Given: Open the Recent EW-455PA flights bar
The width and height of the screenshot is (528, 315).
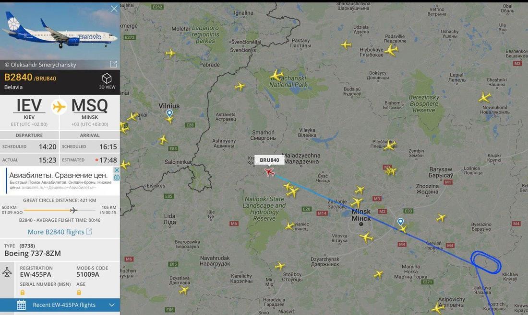Looking at the screenshot, I should click(x=60, y=305).
